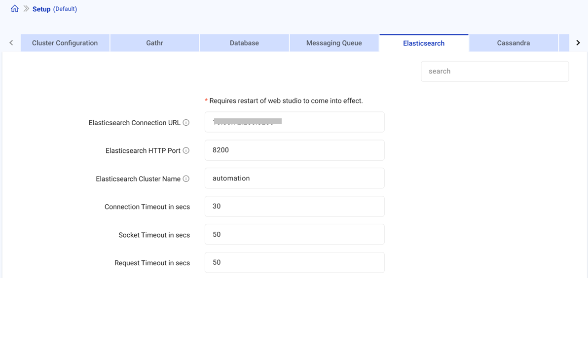Open the Gathr settings tab
The image size is (588, 355).
point(154,43)
